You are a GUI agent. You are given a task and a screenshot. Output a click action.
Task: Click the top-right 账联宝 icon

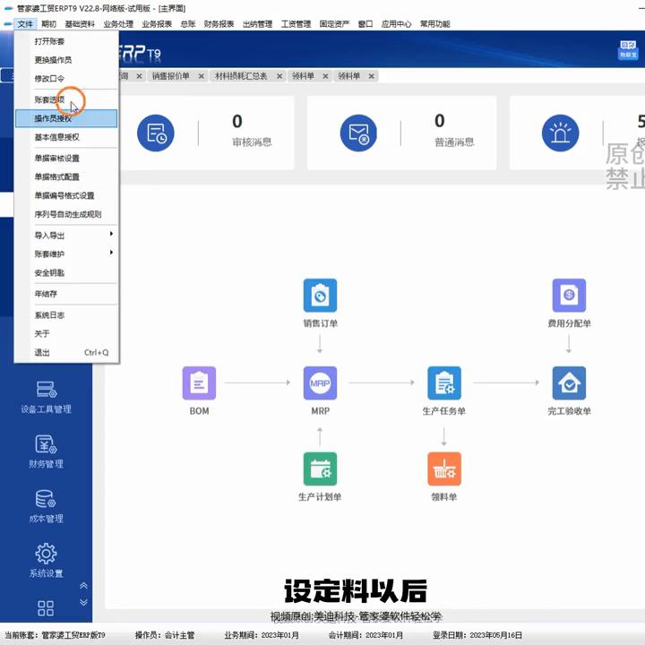(x=628, y=50)
